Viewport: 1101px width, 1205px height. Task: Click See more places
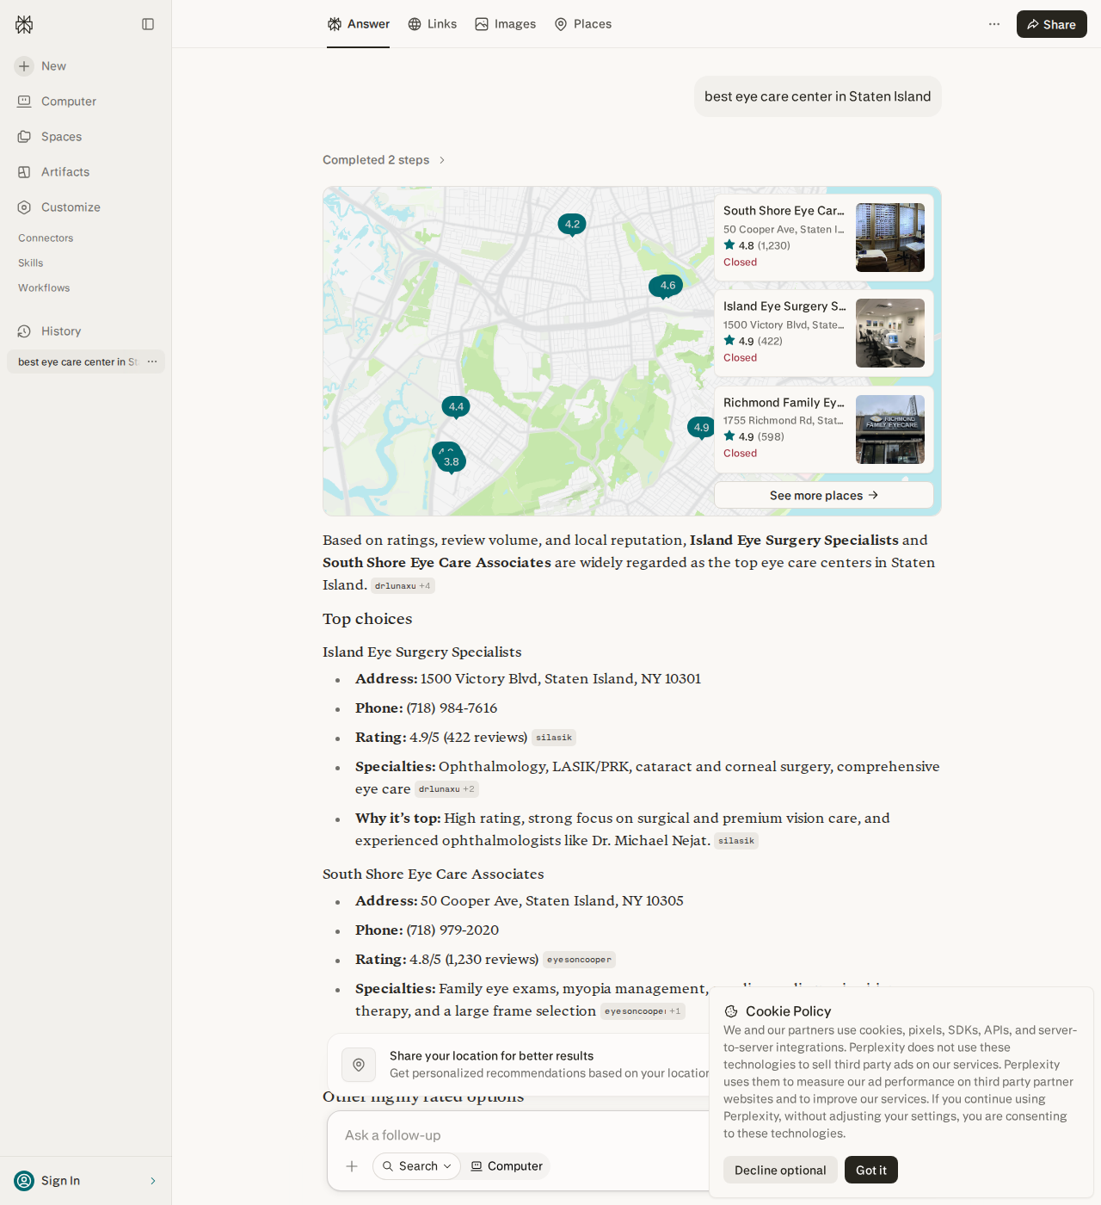tap(824, 495)
